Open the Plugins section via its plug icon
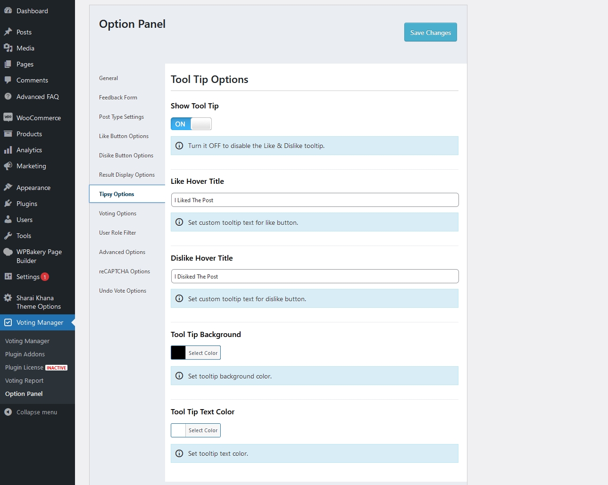 point(8,204)
